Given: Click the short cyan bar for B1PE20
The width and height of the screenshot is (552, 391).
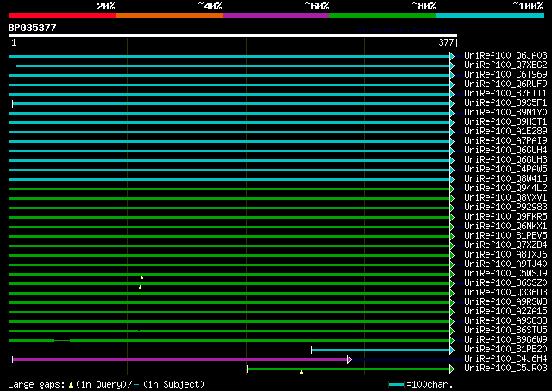Looking at the screenshot, I should 381,350.
